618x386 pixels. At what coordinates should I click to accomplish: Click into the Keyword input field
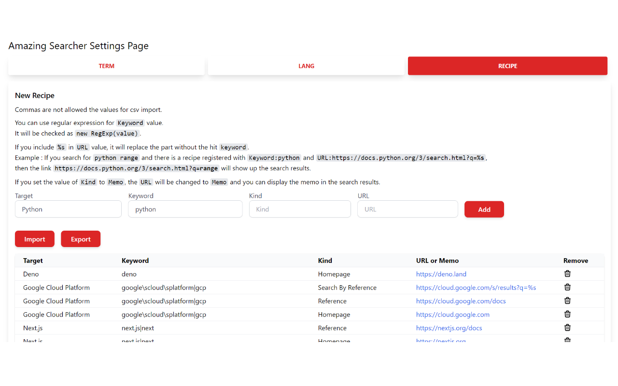(185, 209)
